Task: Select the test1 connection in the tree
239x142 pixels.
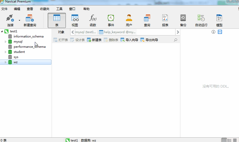Action: tap(14, 31)
